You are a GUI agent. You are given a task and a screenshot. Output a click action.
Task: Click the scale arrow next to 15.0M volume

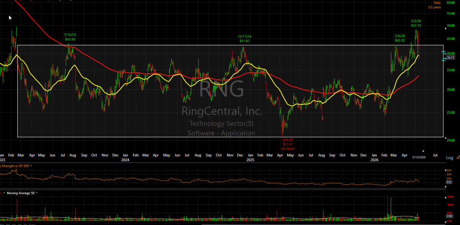pos(445,197)
